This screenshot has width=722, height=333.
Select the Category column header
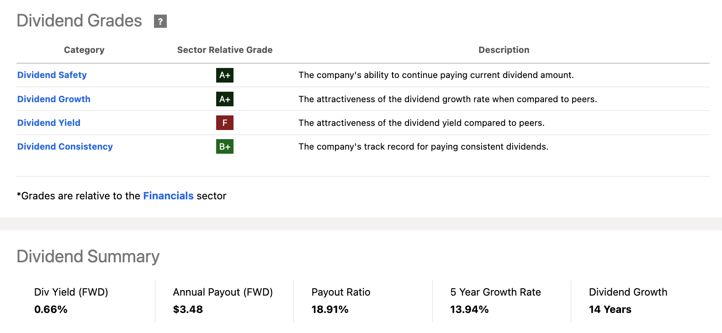coord(84,50)
